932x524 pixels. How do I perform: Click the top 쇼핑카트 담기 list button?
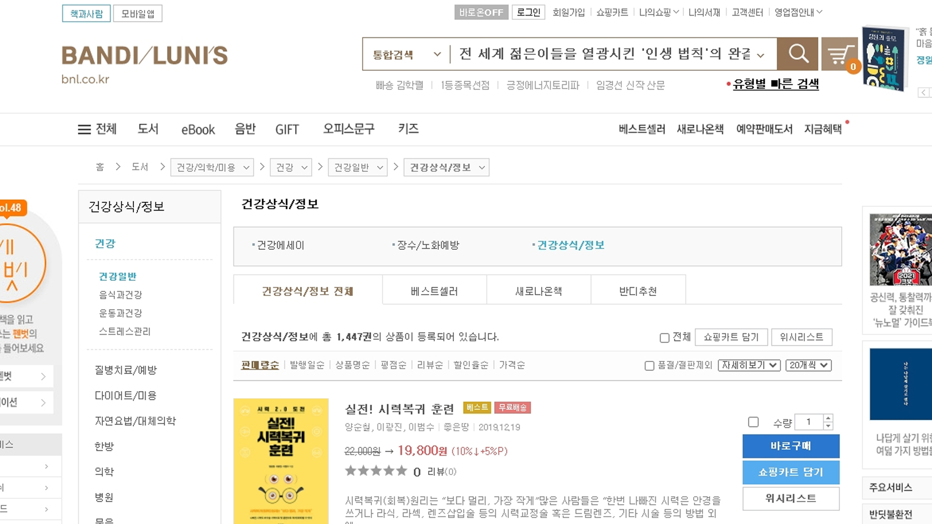pyautogui.click(x=731, y=337)
